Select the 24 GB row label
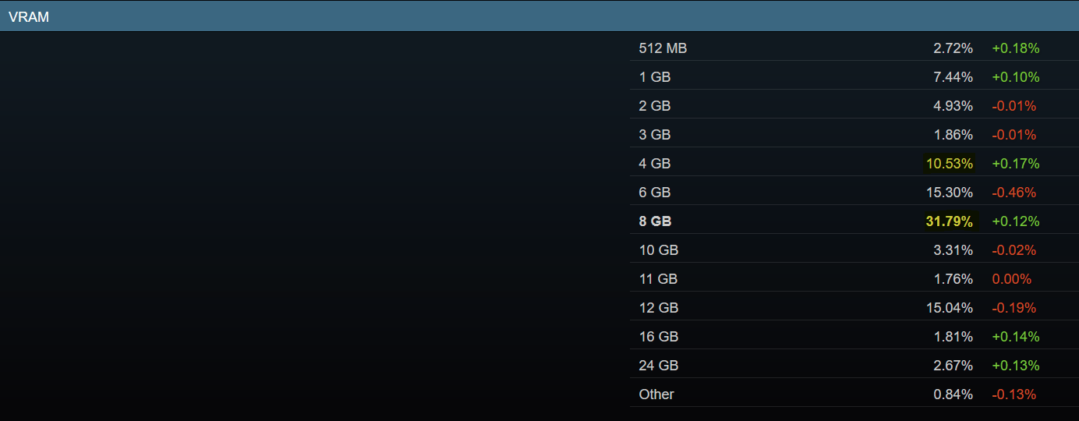This screenshot has height=421, width=1079. (659, 366)
